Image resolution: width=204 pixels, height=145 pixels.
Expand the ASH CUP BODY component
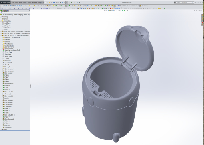click(1, 31)
